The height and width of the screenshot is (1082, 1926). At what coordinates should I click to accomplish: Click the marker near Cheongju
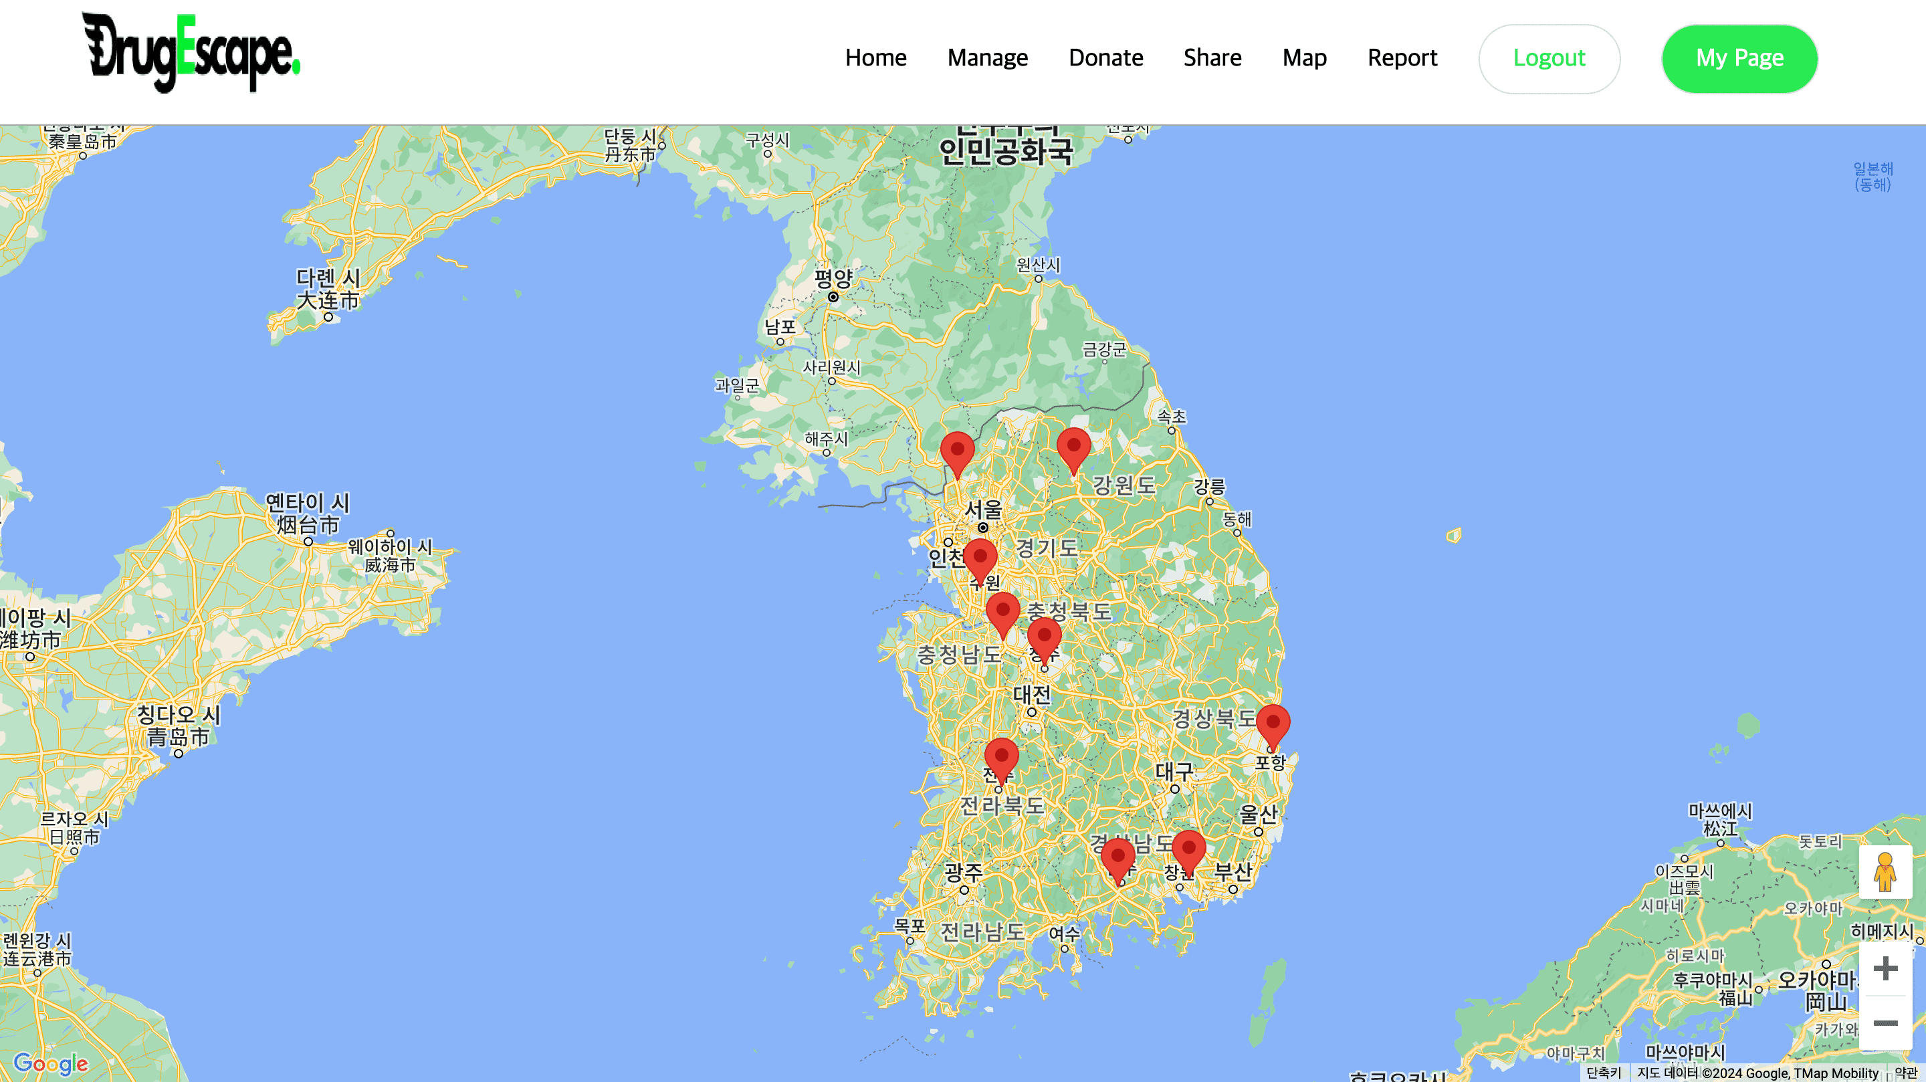[1044, 641]
